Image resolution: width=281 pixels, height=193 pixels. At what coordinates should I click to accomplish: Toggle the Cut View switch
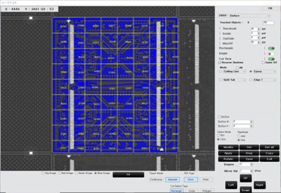pos(271,59)
